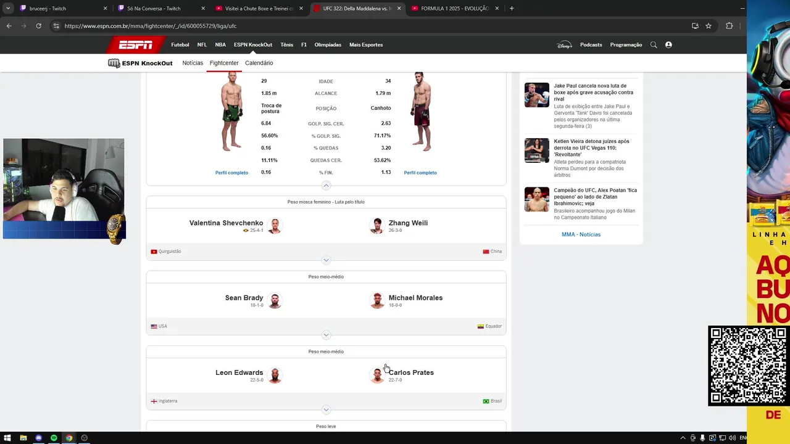Switch to Formula 1 2025 tab
This screenshot has width=790, height=444.
click(x=455, y=9)
